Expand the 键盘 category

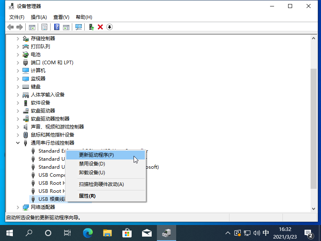pos(18,87)
